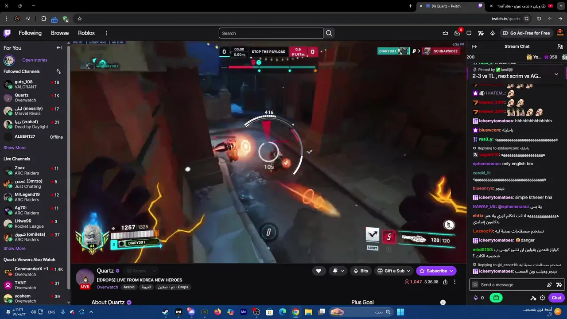Open guts_108 VALORANT channel
Image resolution: width=567 pixels, height=319 pixels.
pyautogui.click(x=34, y=84)
